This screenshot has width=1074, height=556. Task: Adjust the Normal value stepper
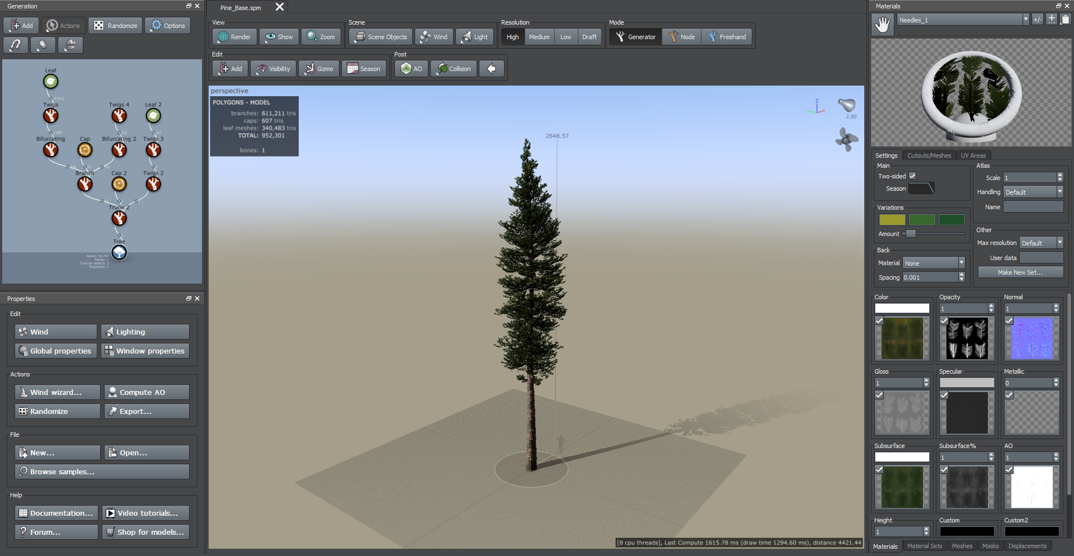point(1056,308)
